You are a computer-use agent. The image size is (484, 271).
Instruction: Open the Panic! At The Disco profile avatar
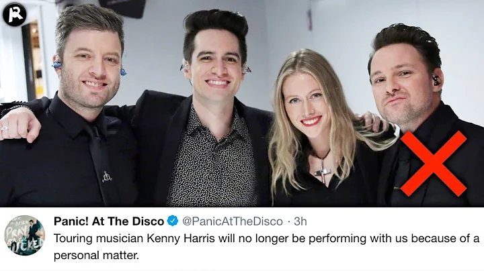tap(24, 235)
